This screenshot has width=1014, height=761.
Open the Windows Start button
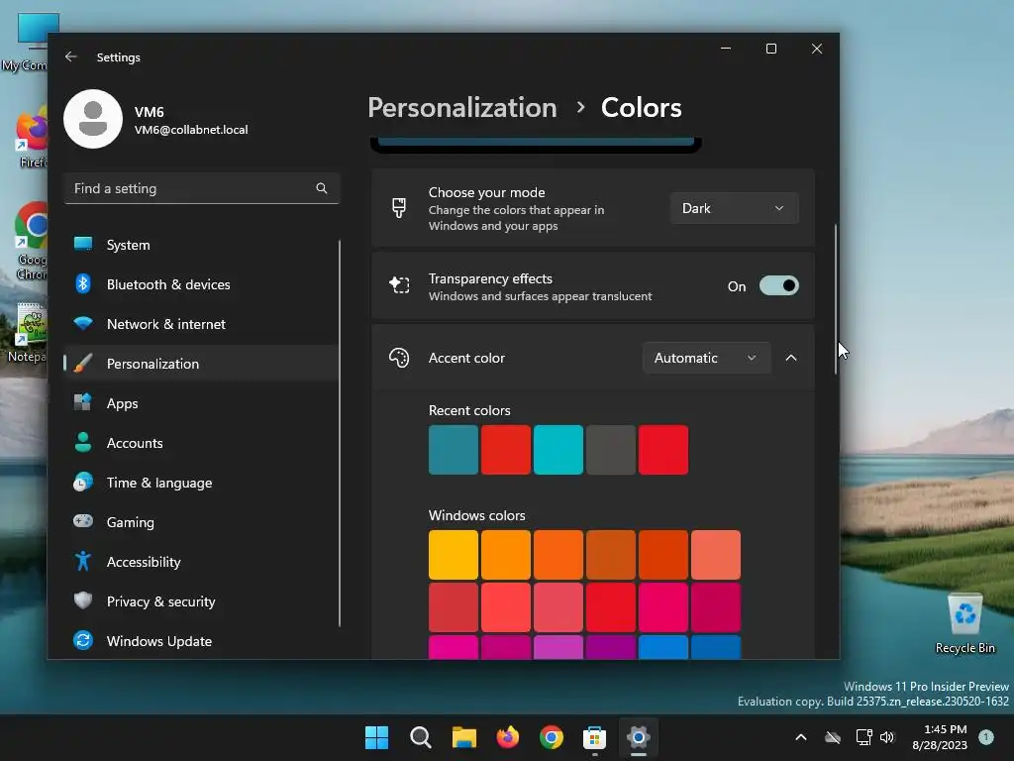[x=376, y=737]
